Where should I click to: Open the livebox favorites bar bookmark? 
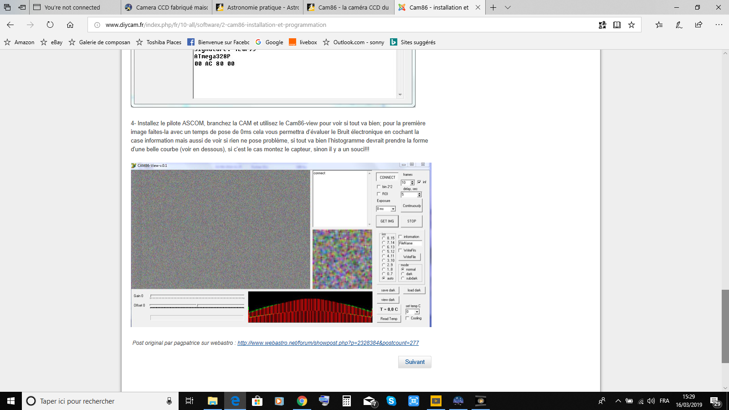tap(303, 42)
